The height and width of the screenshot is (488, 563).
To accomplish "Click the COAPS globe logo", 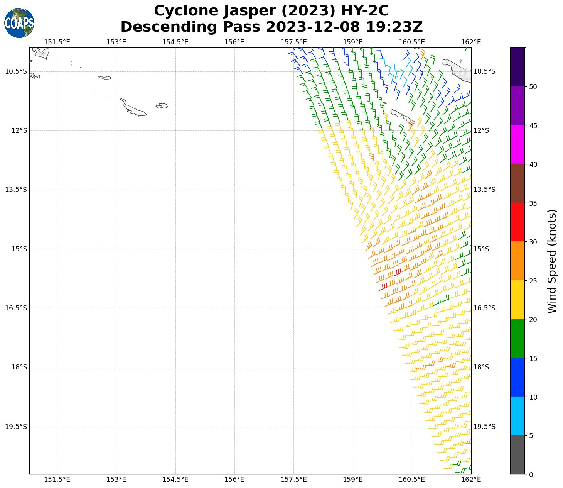I will pyautogui.click(x=19, y=23).
